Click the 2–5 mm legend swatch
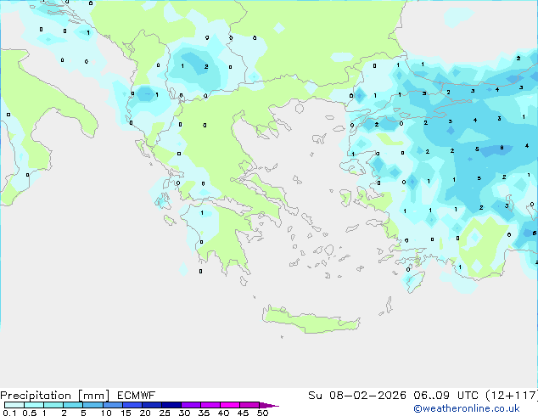Image resolution: width=538 pixels, height=416 pixels. 73,405
